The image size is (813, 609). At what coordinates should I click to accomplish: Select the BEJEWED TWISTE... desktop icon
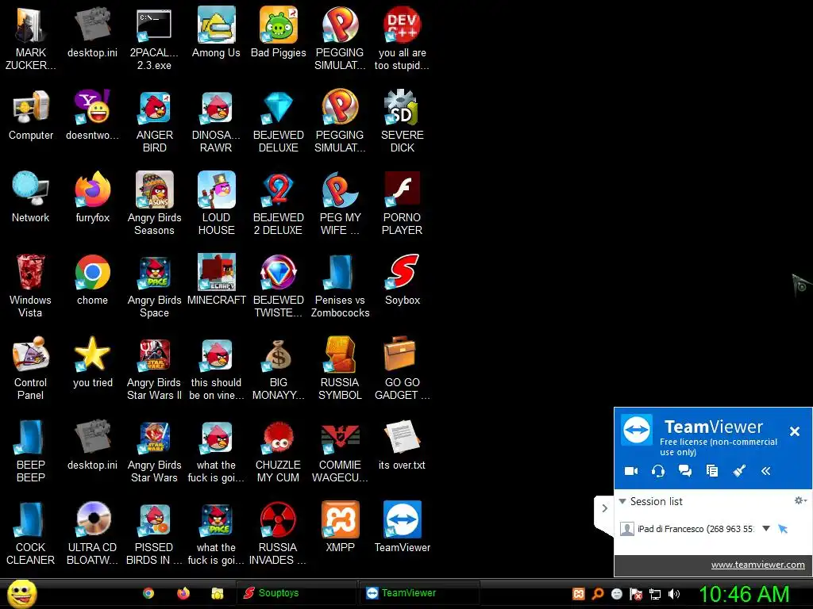coord(279,285)
